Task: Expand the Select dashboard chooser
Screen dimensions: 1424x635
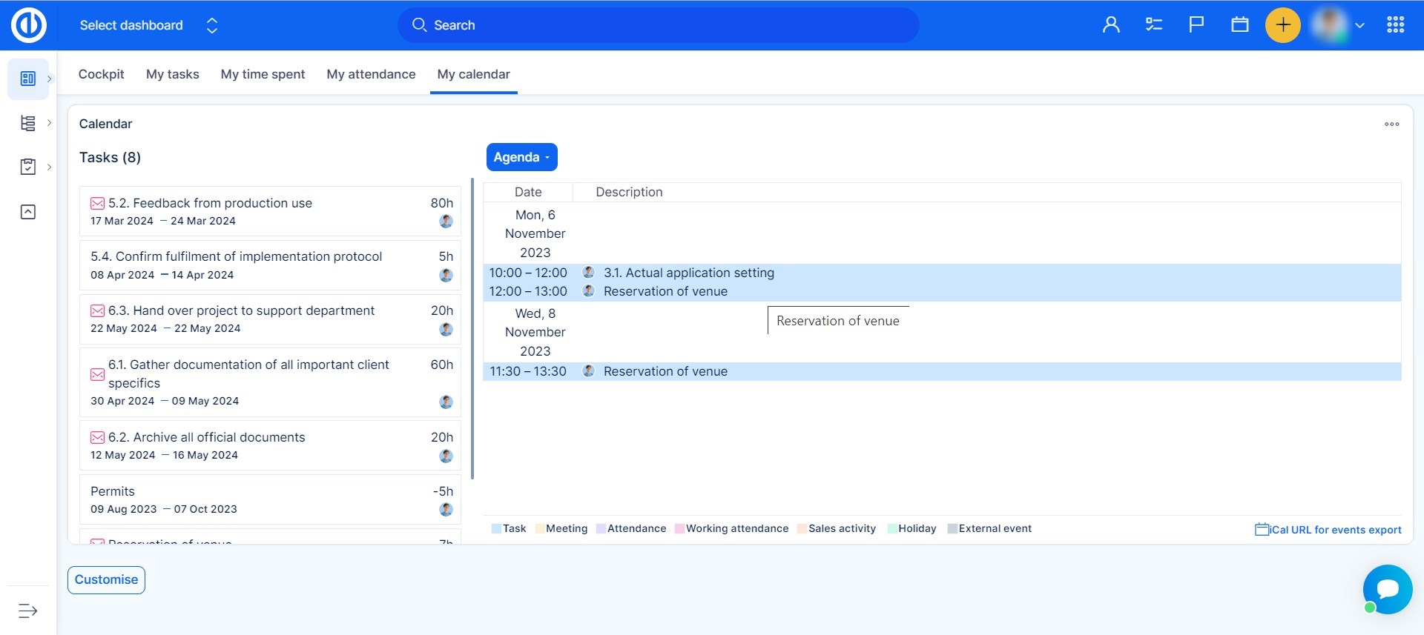Action: [212, 25]
